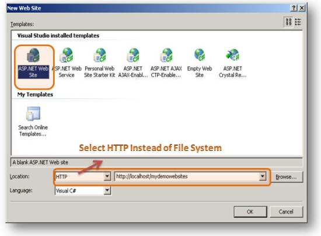Switch templates to large icons view
Screen dimensions: 321x236
[289, 22]
